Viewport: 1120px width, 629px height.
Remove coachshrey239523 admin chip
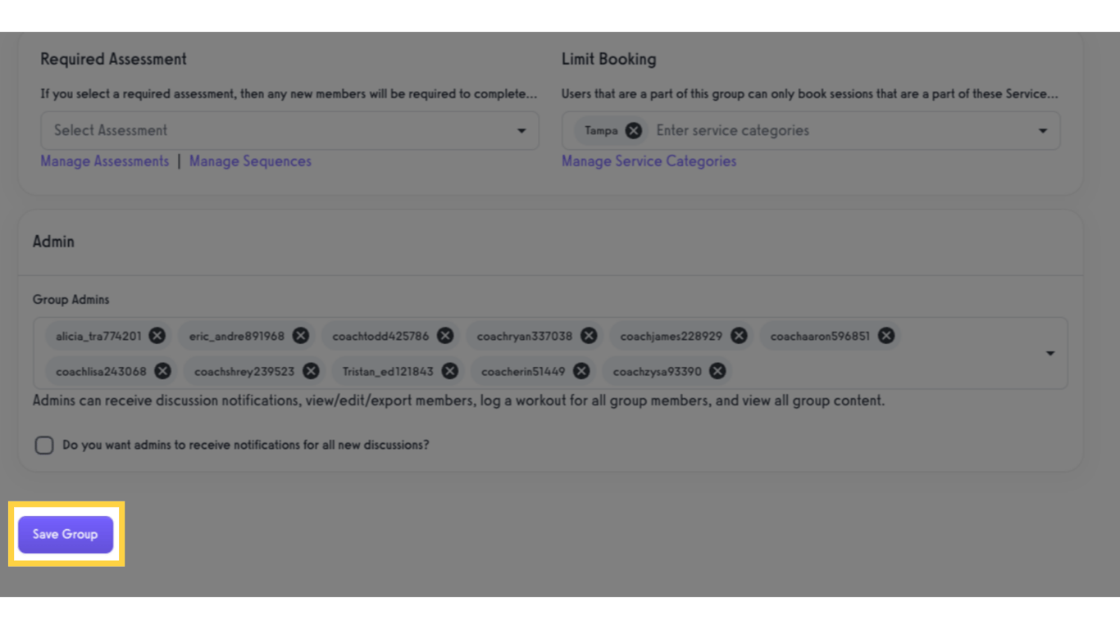[x=311, y=371]
